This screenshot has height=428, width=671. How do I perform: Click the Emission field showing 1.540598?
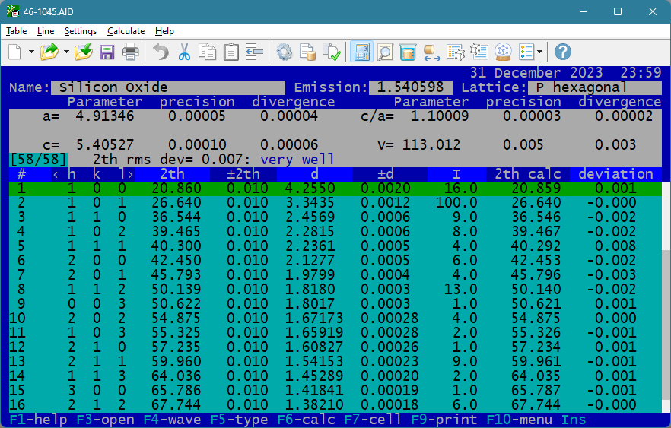410,87
